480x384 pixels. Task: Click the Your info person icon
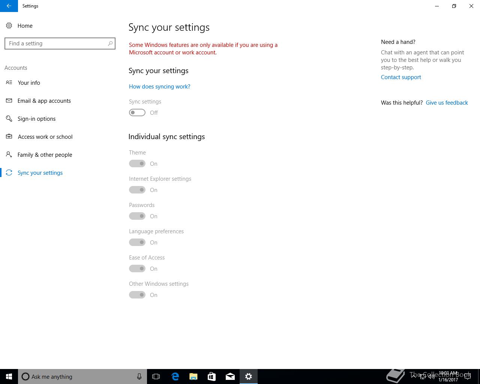click(9, 82)
